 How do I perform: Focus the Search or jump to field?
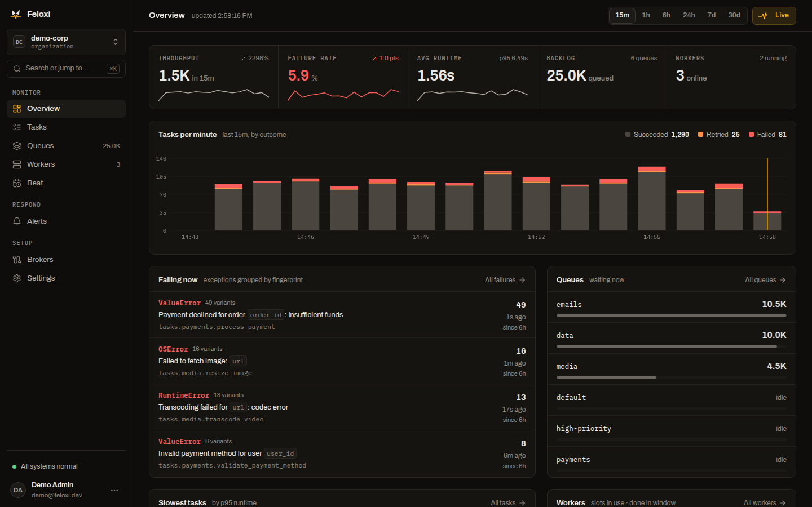(x=66, y=69)
